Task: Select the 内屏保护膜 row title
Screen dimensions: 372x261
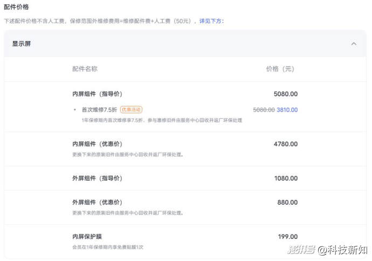Action: click(x=87, y=237)
